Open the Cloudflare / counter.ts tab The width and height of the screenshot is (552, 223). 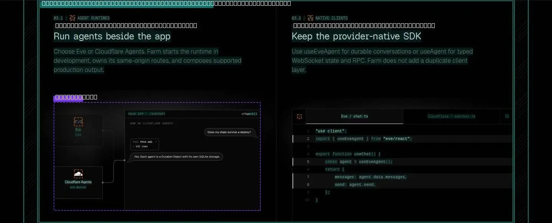pyautogui.click(x=452, y=116)
